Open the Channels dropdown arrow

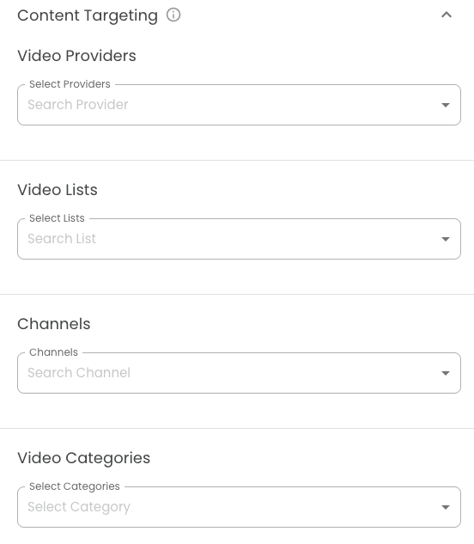pos(446,373)
